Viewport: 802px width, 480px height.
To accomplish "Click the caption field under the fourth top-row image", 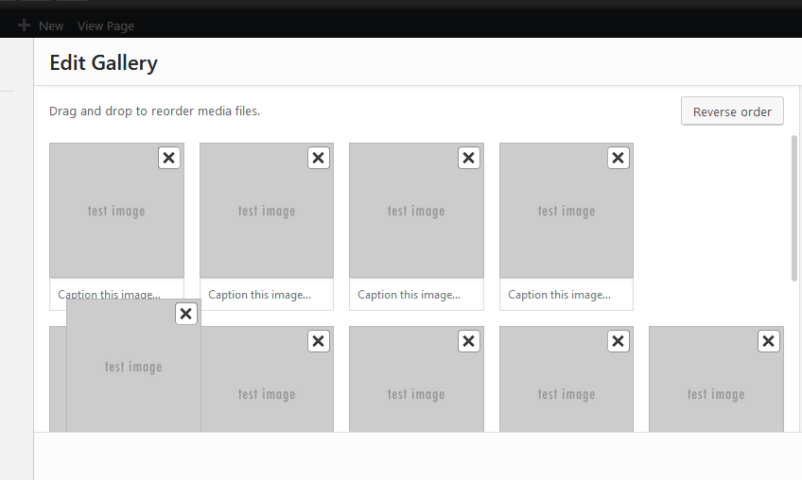I will 567,295.
